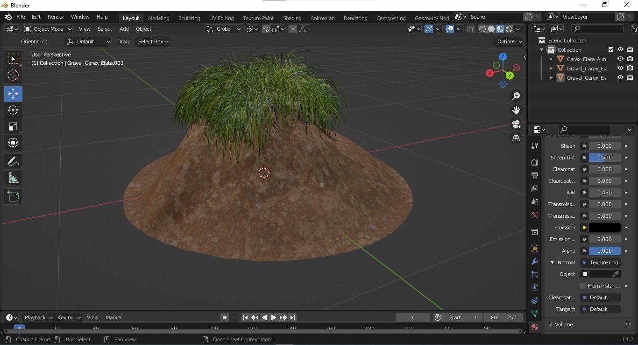Click Marker in the timeline header
Viewport: 638px width, 345px height.
click(113, 317)
